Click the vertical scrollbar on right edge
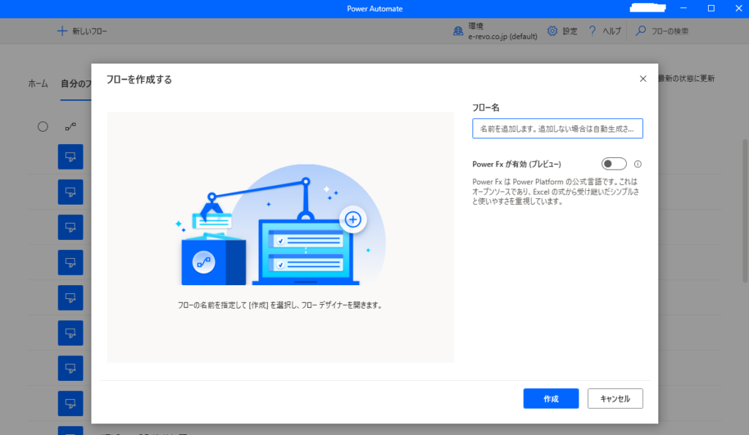Screen dimensions: 749x435 coord(745,212)
